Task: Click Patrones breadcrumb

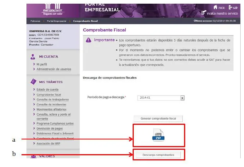Action: coord(35,21)
